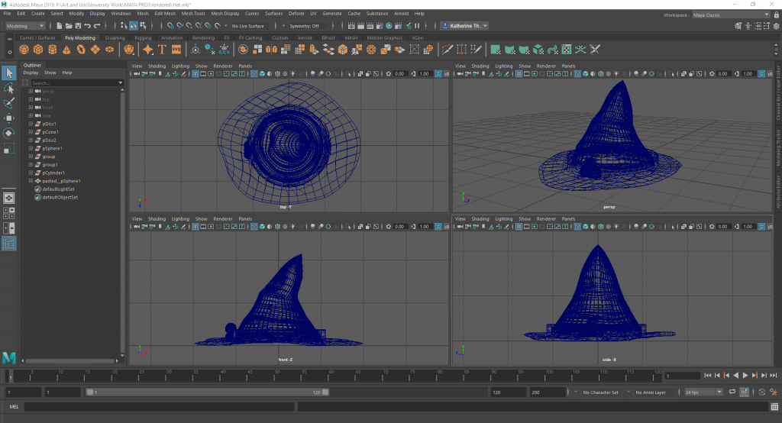
Task: Click Shading in the persp viewport menu
Action: pyautogui.click(x=480, y=66)
